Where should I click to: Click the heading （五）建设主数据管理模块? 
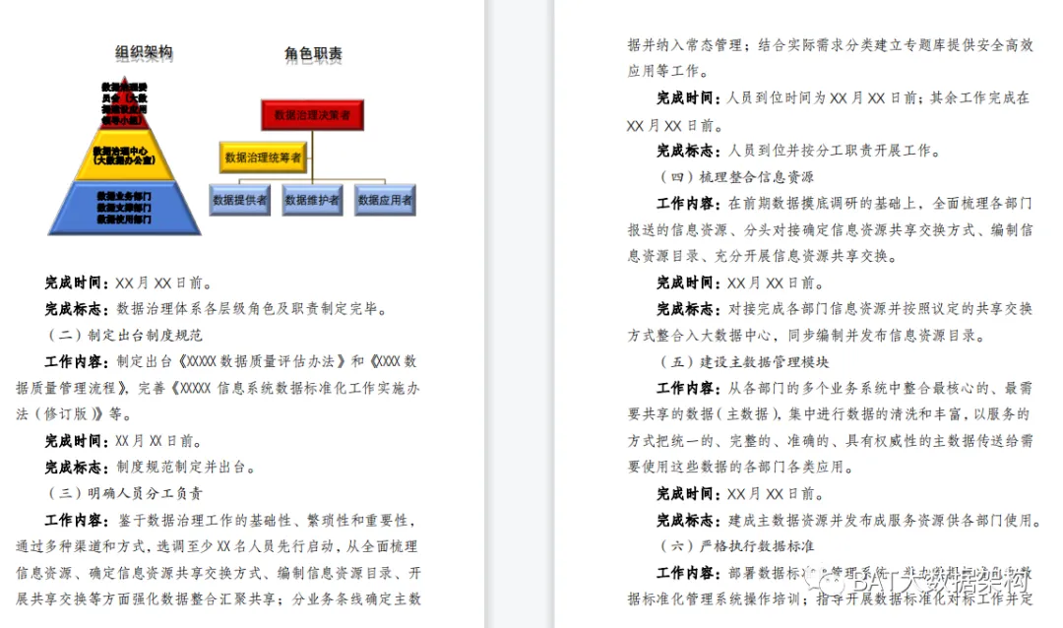[x=744, y=362]
